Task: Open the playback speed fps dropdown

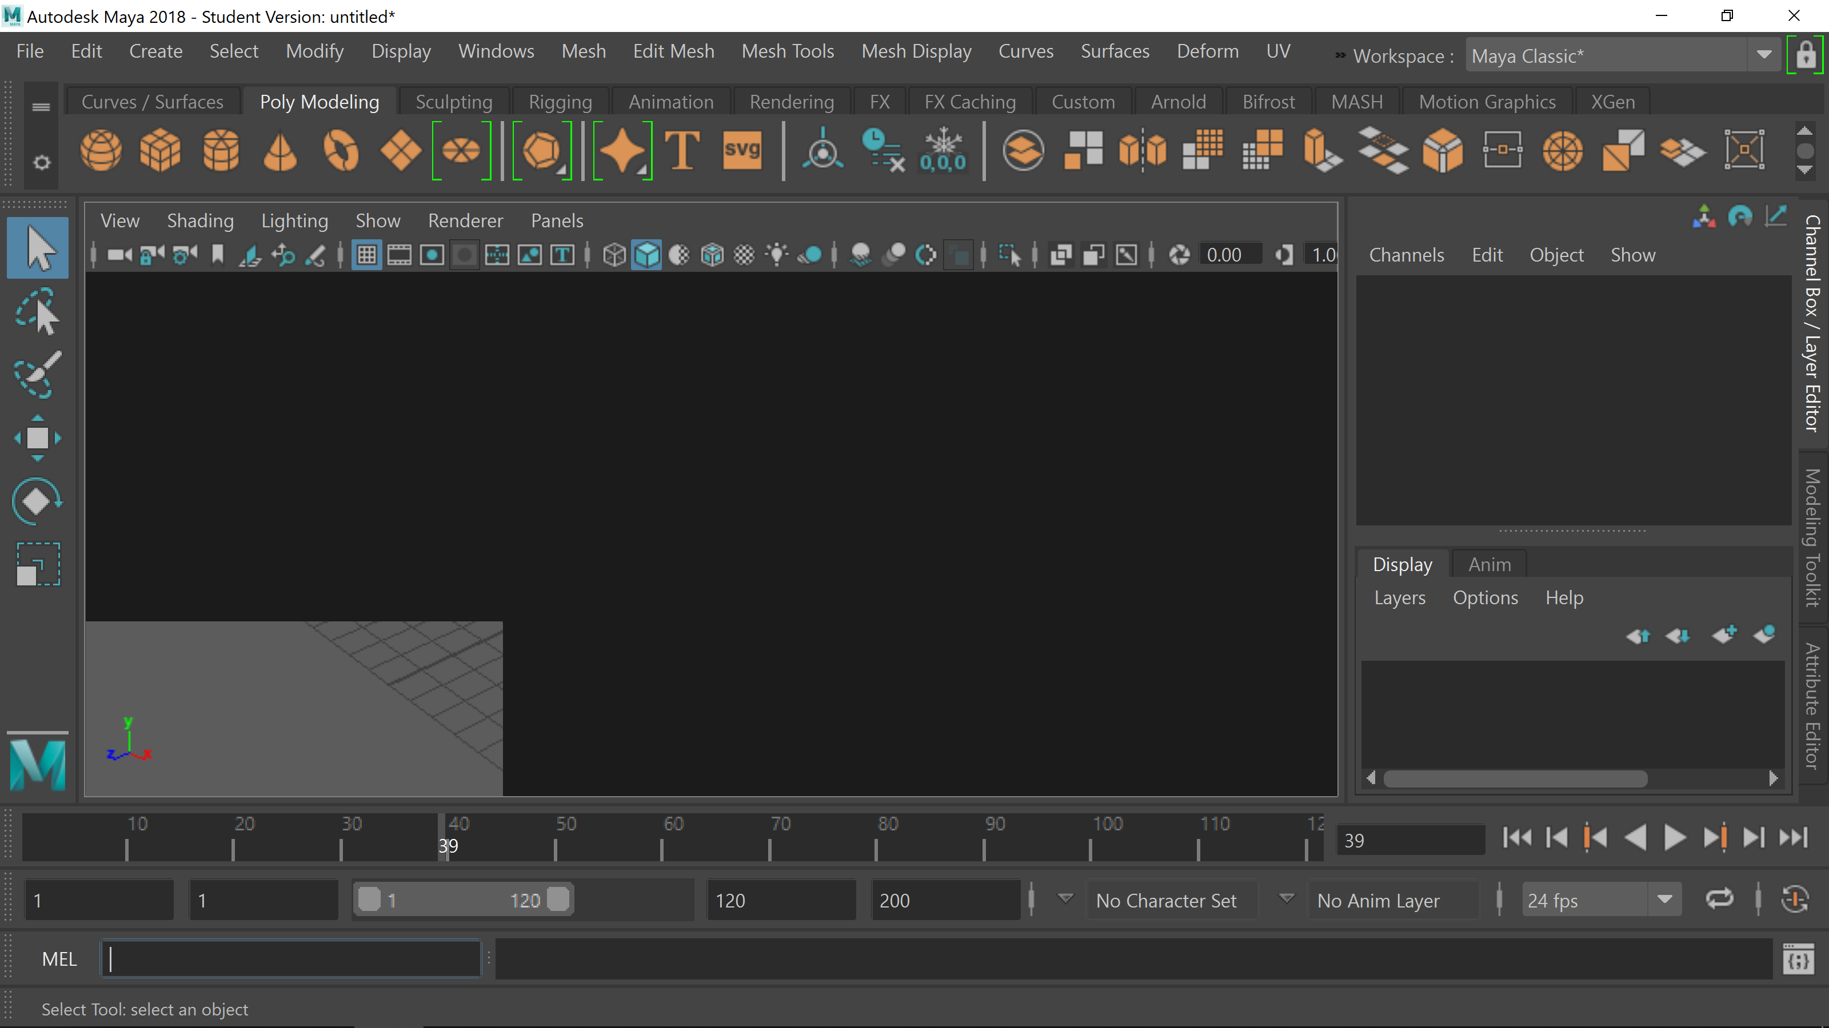Action: pyautogui.click(x=1667, y=899)
